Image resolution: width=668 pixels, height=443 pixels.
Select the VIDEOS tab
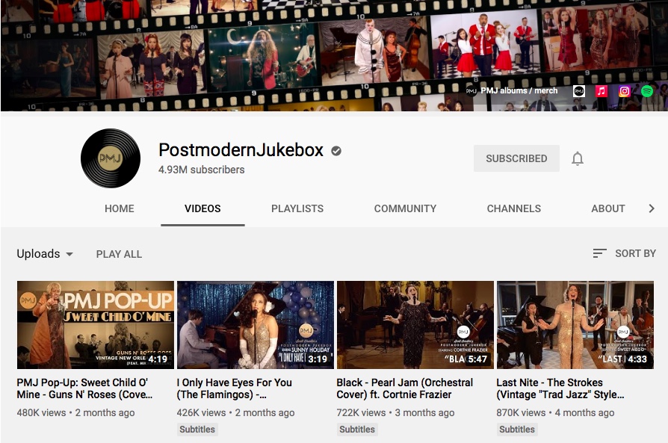(x=202, y=208)
